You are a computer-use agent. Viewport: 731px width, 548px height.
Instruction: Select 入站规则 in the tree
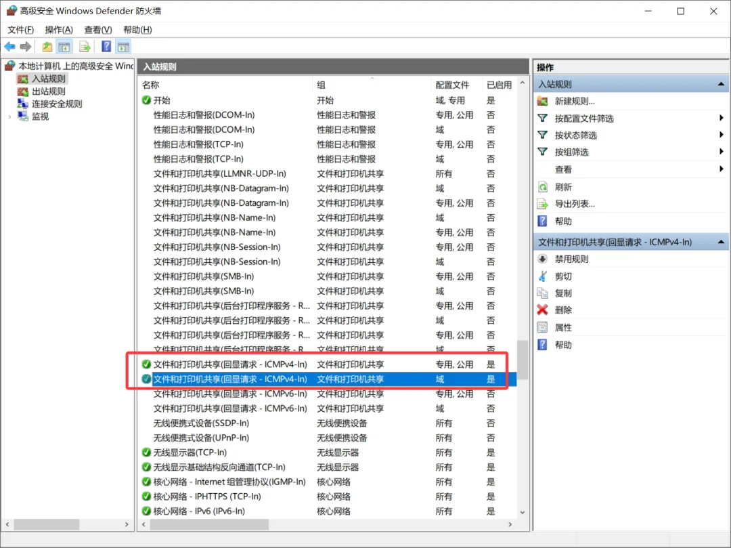(x=49, y=79)
